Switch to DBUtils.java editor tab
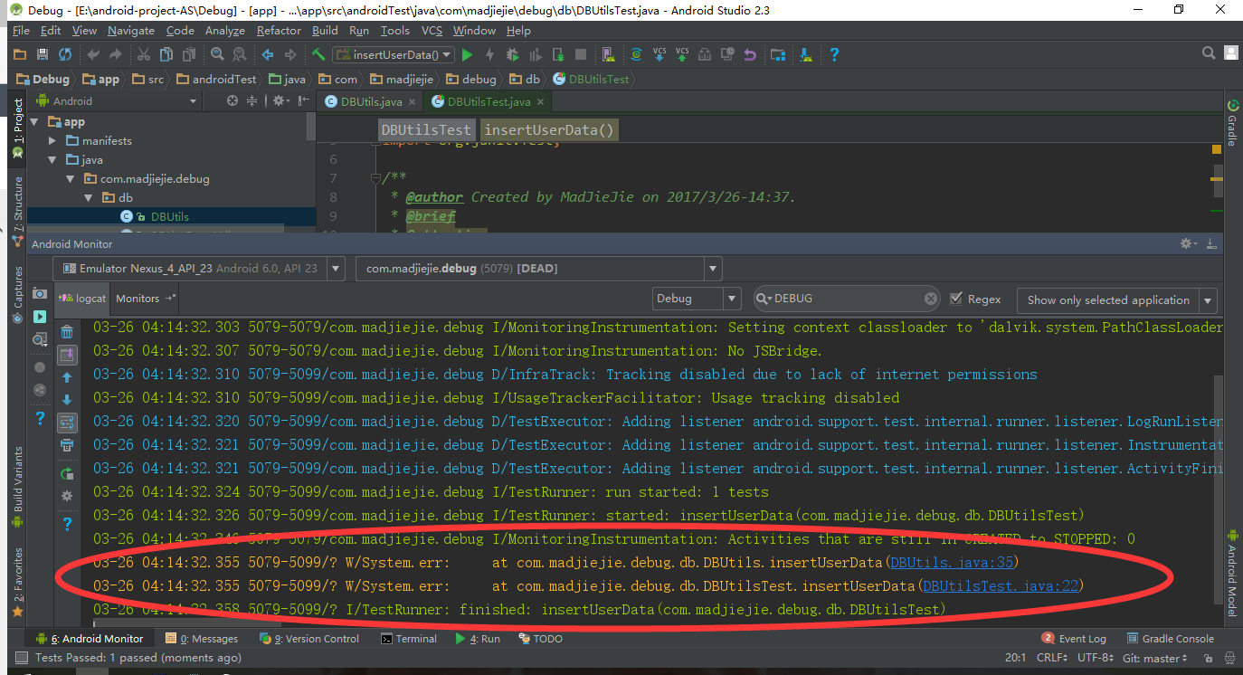 coord(371,102)
